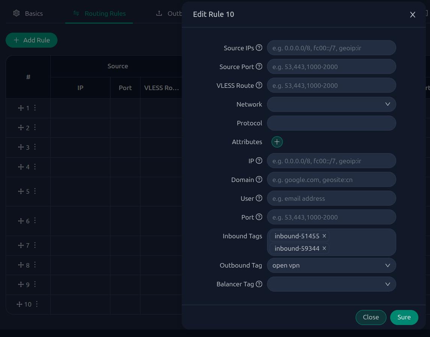Remove inbound-59344 tag
The height and width of the screenshot is (337, 430).
point(324,248)
